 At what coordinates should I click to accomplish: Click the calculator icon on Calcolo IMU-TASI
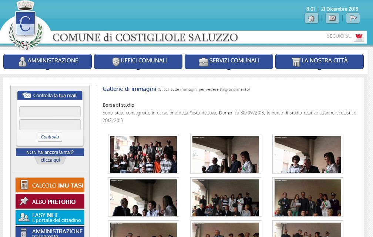pos(24,185)
